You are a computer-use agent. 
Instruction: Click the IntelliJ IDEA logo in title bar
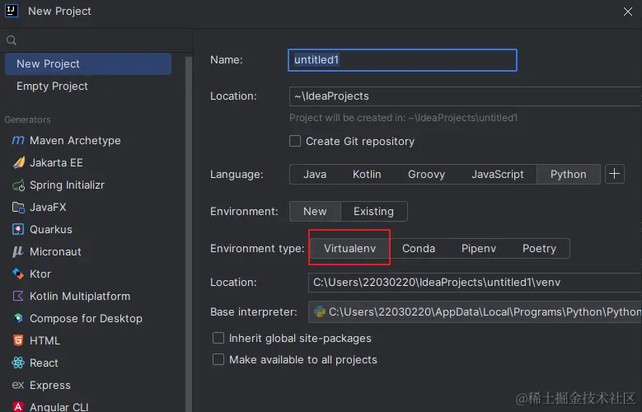(12, 11)
